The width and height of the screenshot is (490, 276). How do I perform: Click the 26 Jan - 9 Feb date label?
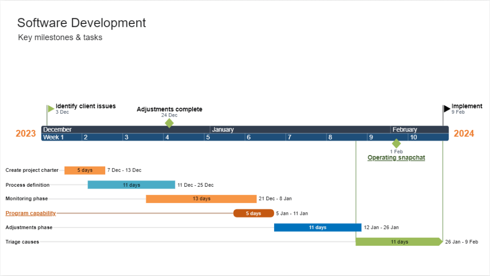click(461, 242)
